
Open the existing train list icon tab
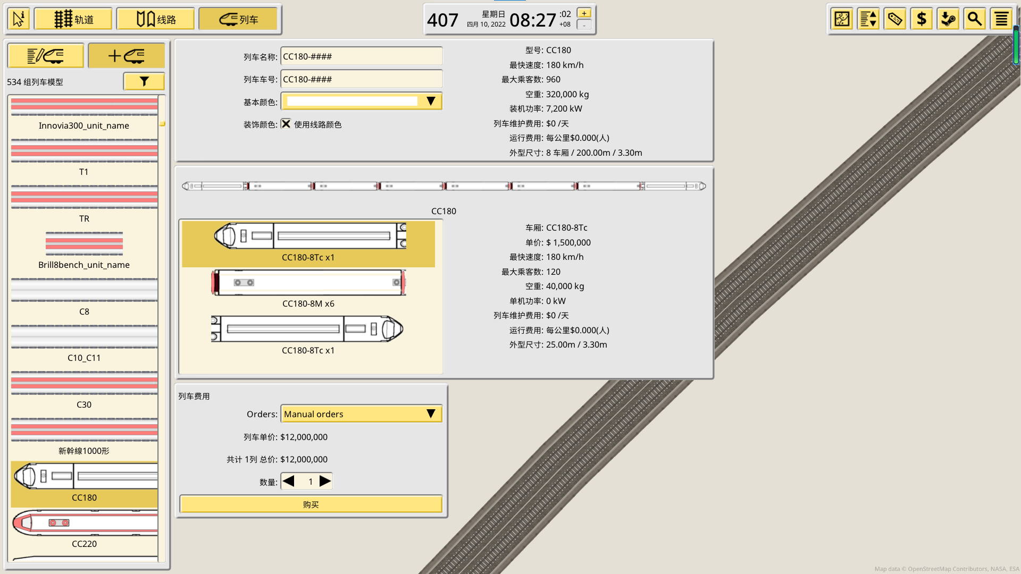pyautogui.click(x=46, y=56)
